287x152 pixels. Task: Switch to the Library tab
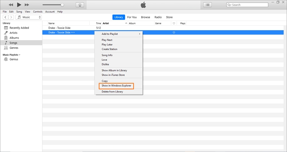tap(119, 17)
